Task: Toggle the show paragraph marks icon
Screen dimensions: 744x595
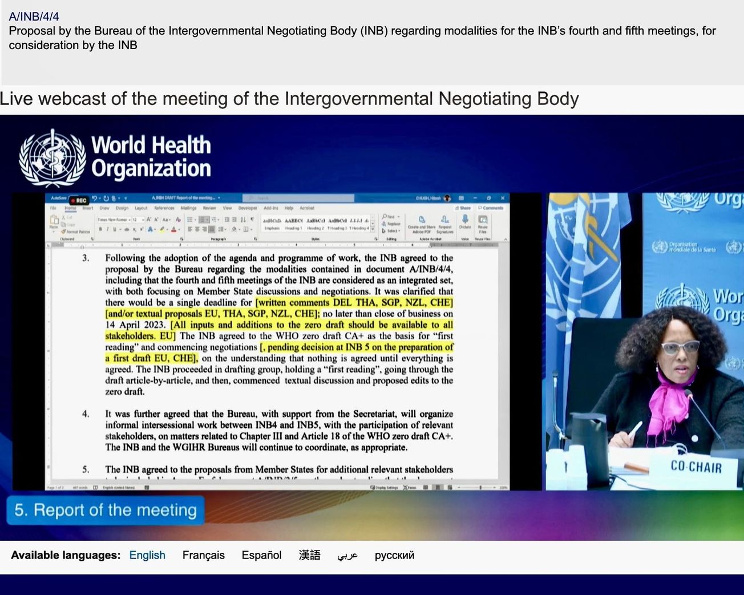Action: tap(252, 220)
